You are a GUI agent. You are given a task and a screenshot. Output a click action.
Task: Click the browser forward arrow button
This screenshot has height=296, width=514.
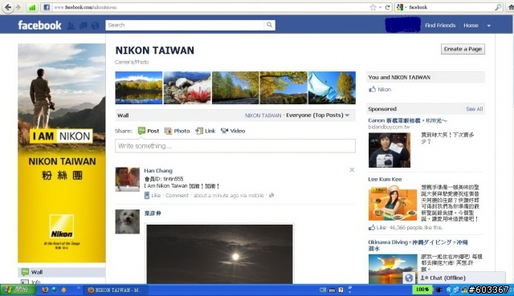pyautogui.click(x=18, y=7)
